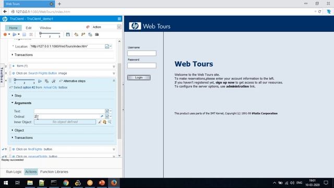
Task: Open the Replay mode dropdown arrow
Action: click(19, 34)
